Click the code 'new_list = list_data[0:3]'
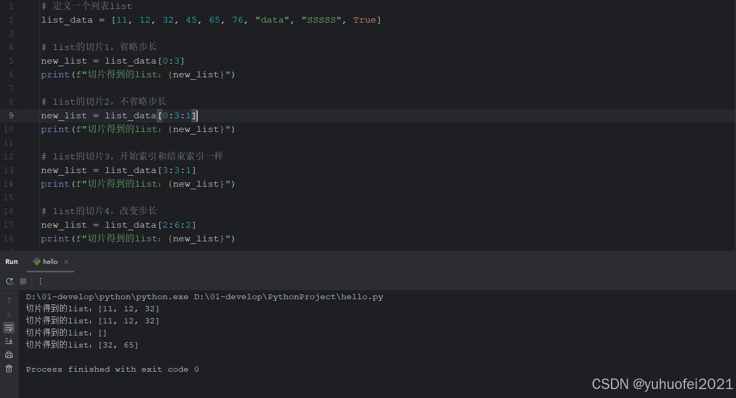 (113, 61)
